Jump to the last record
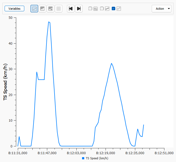Screen dimensions: 176x162 (x=79, y=9)
